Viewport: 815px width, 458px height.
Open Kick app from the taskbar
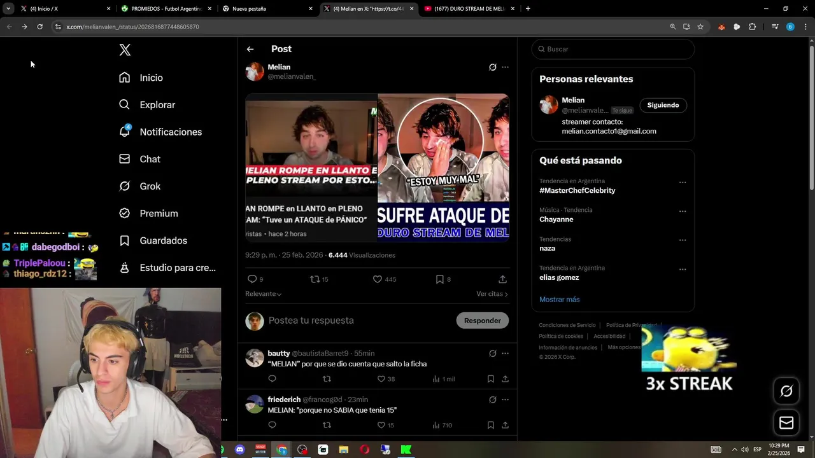pos(406,450)
